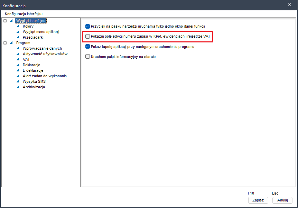298x208 pixels.
Task: Collapse the Program tree node
Action: pos(5,43)
